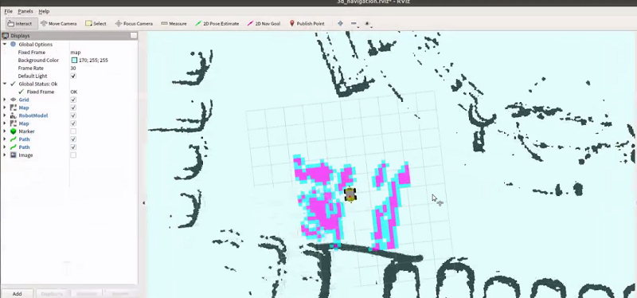Viewport: 637px width, 298px height.
Task: Click the Interact tool button
Action: tap(20, 24)
